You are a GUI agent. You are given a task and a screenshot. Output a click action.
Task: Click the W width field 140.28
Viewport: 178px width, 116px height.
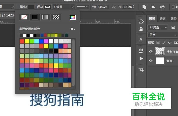pyautogui.click(x=103, y=7)
